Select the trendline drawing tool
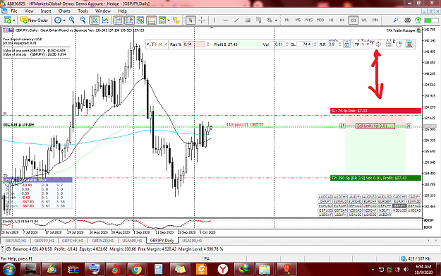Image resolution: width=441 pixels, height=276 pixels. coord(237,20)
